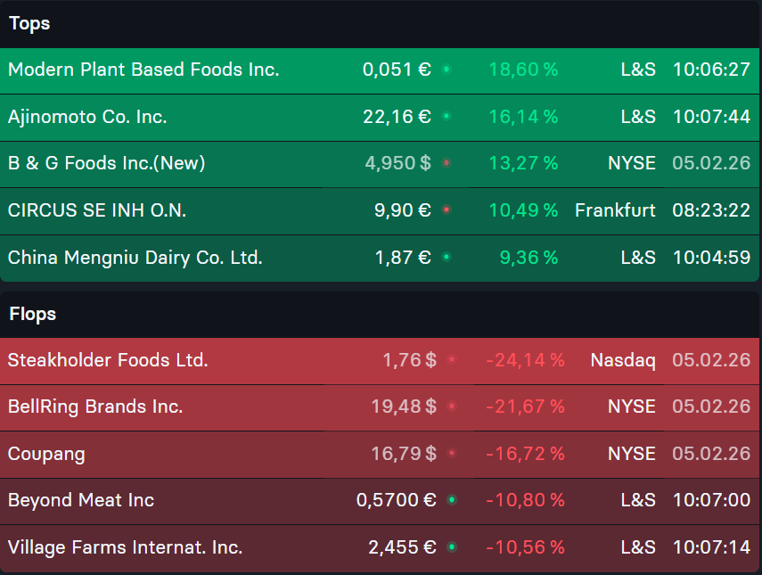Click green status dot beside Village Farms price
This screenshot has height=575, width=762.
[452, 546]
